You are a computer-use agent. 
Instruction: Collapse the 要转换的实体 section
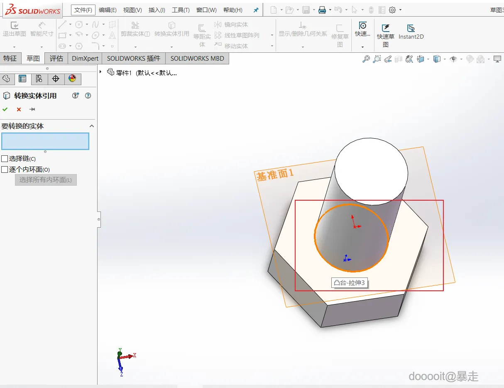tap(92, 126)
